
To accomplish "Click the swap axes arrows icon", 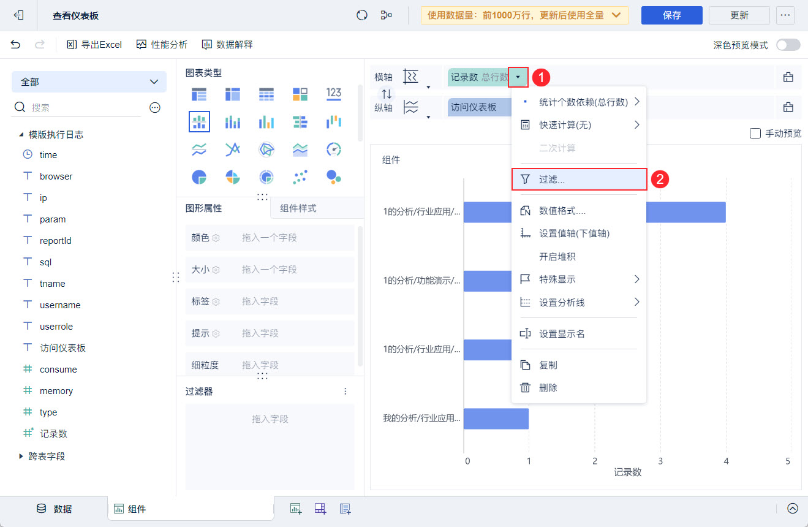I will 387,94.
